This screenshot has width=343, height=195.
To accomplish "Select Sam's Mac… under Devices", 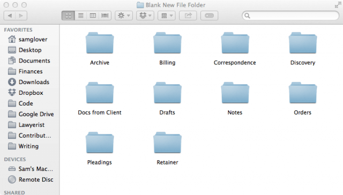I will point(29,169).
